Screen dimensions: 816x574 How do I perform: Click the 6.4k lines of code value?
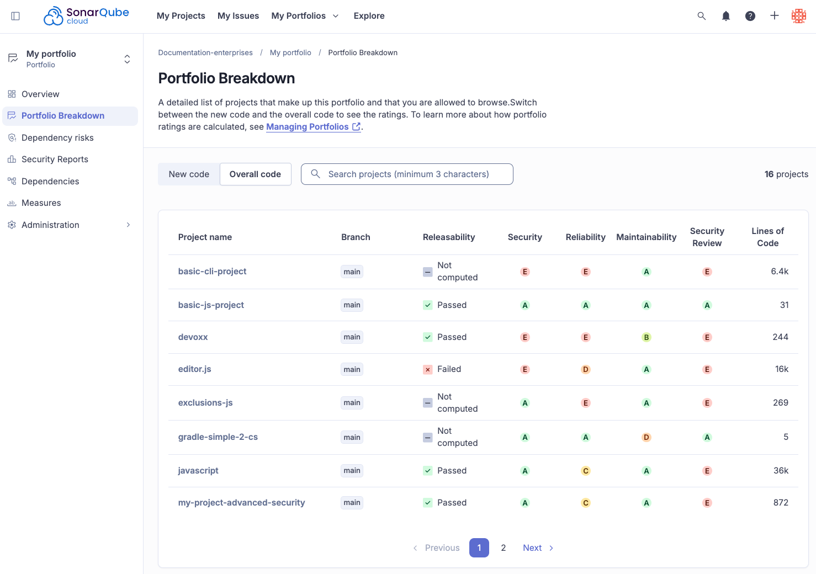point(780,272)
